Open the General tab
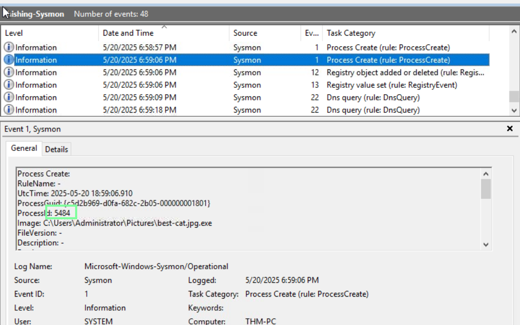This screenshot has height=325, width=520. [x=24, y=149]
